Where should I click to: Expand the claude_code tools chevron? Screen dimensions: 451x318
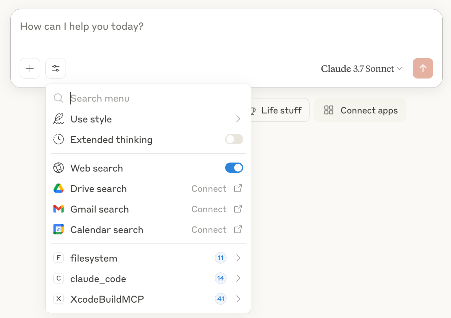click(x=238, y=278)
